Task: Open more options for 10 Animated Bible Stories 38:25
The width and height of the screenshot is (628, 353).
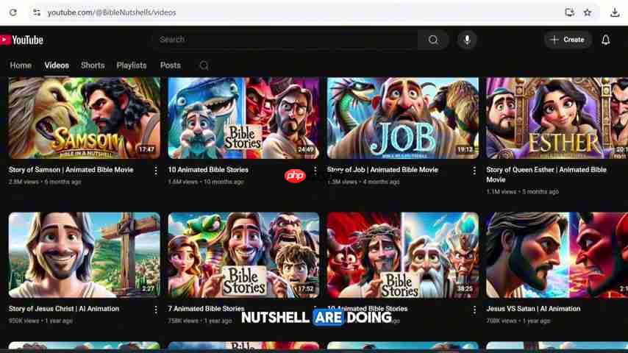Action: (474, 310)
